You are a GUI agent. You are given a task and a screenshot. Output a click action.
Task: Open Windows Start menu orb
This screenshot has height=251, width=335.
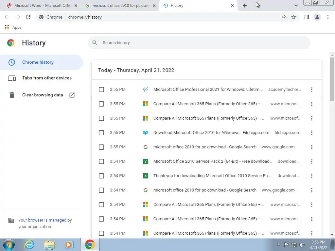click(9, 244)
